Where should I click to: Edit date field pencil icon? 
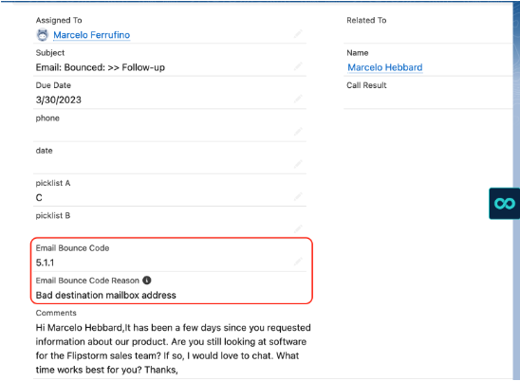(x=298, y=164)
